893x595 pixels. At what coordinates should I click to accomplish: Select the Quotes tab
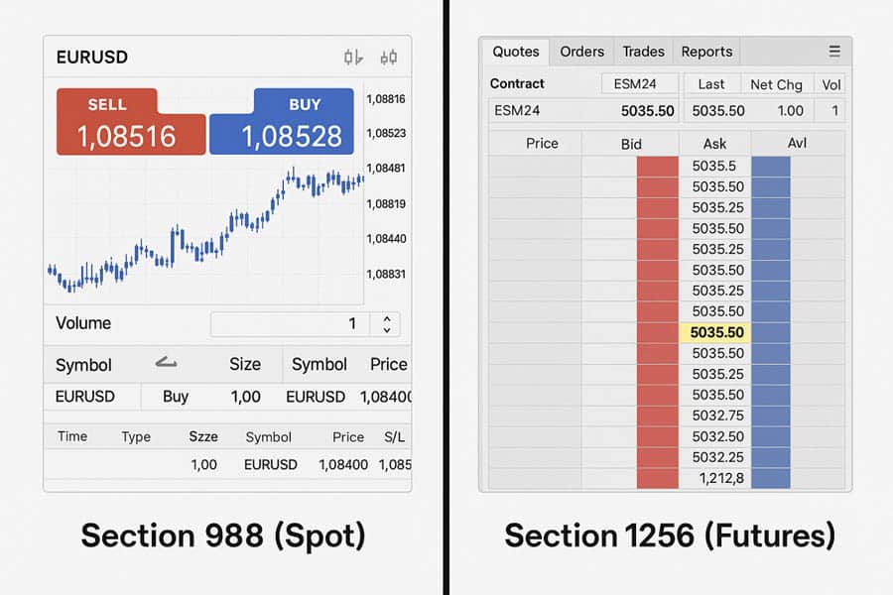pos(516,52)
